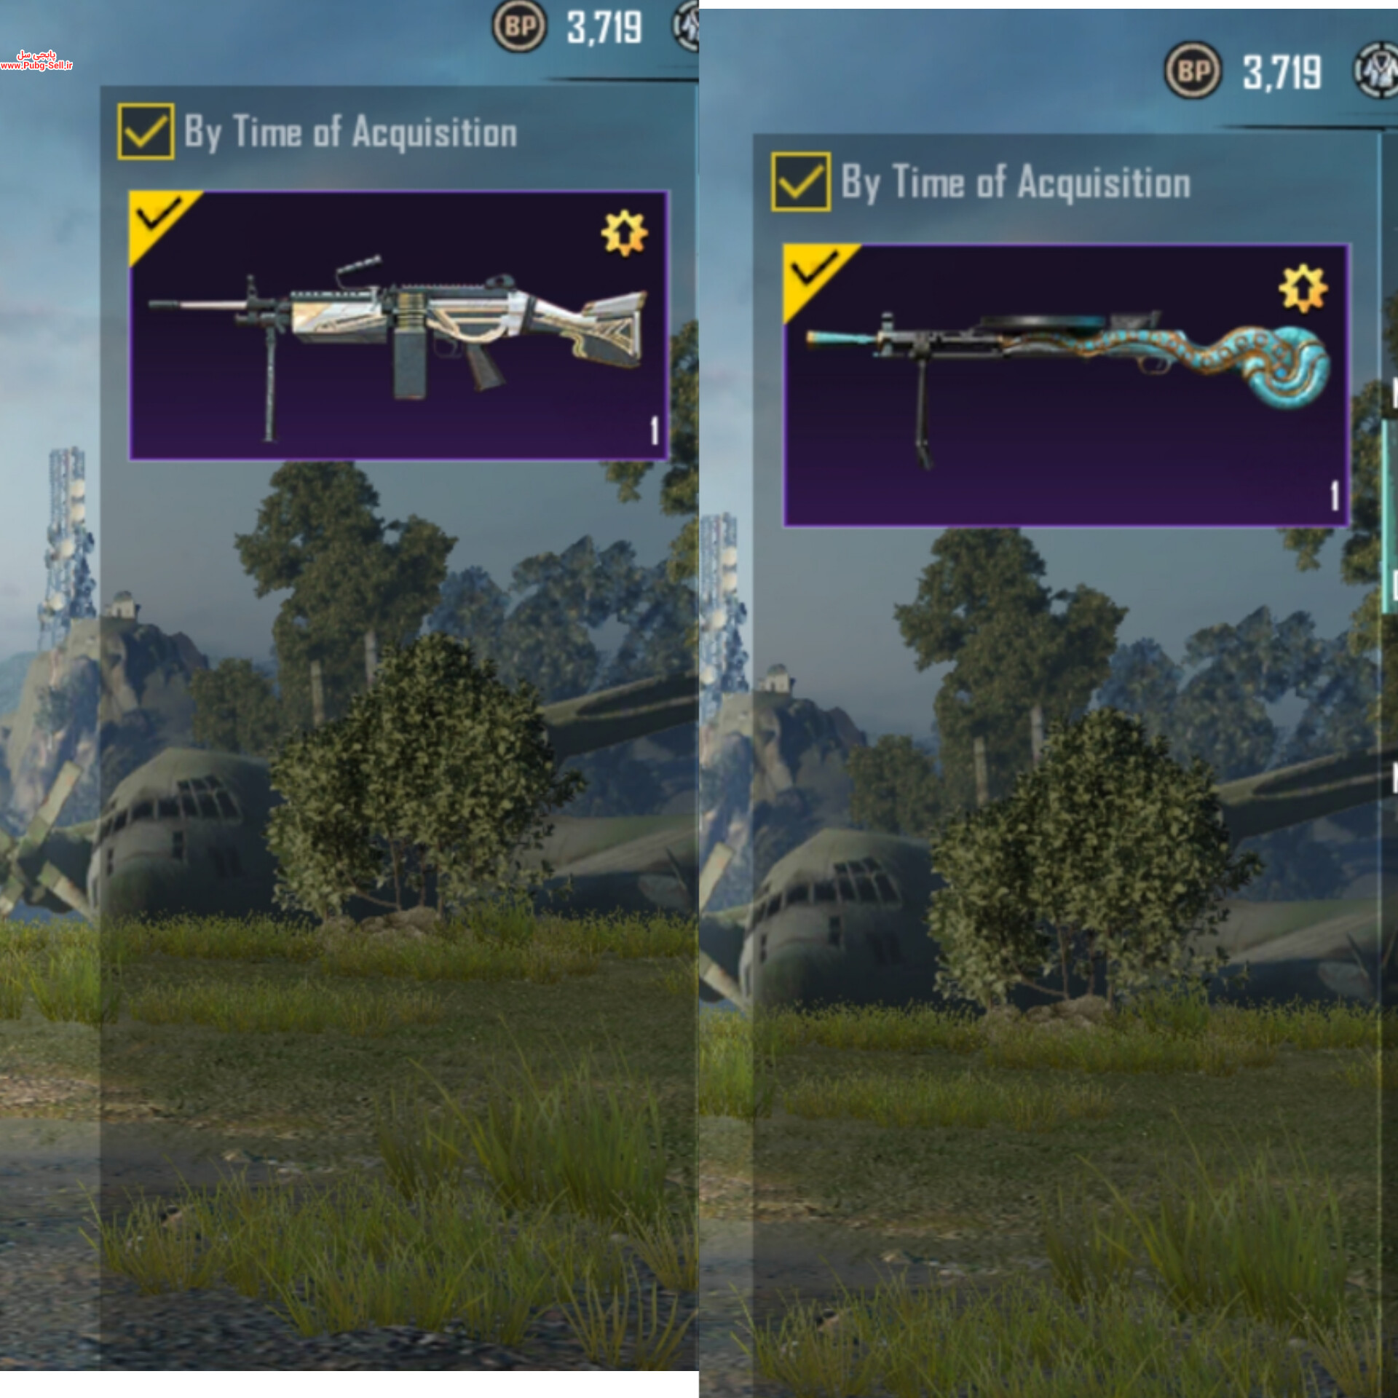The width and height of the screenshot is (1398, 1398).
Task: Click the BP coin icon above the DP-28 skin
Action: pos(1193,71)
